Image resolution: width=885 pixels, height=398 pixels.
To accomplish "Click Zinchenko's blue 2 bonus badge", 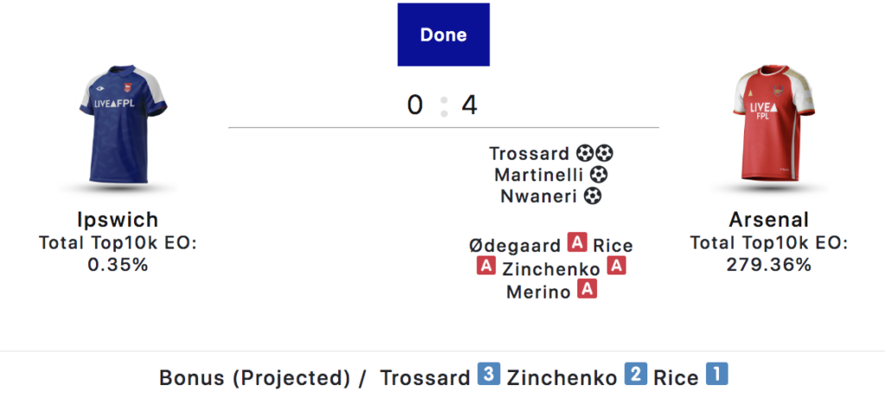I will (635, 376).
